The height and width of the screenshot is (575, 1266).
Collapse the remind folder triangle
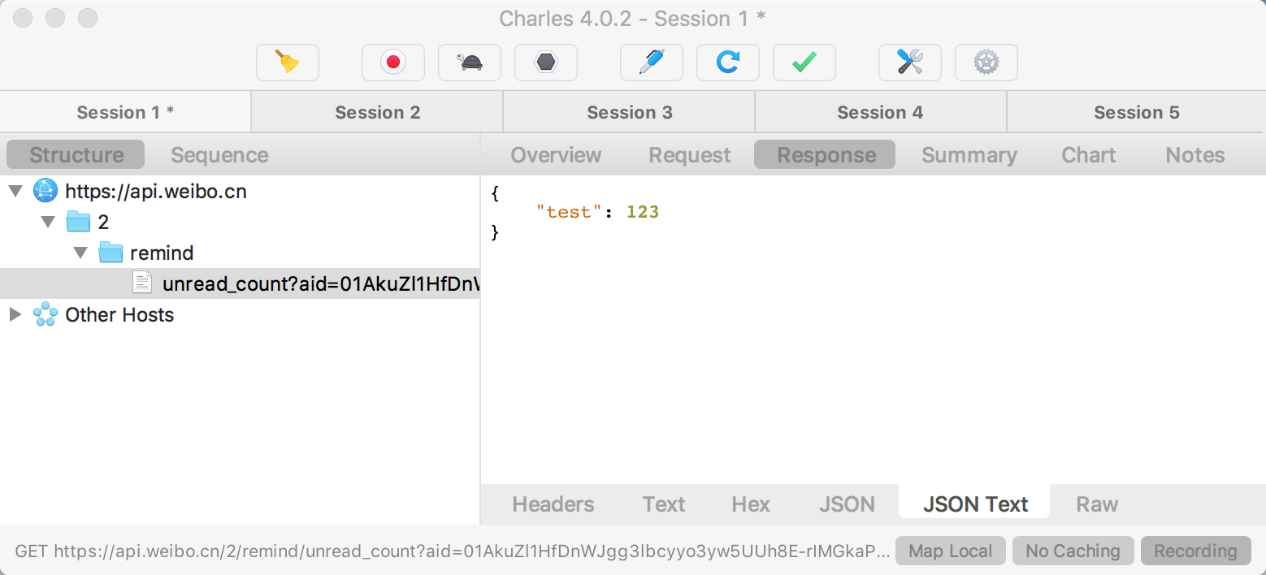click(80, 253)
